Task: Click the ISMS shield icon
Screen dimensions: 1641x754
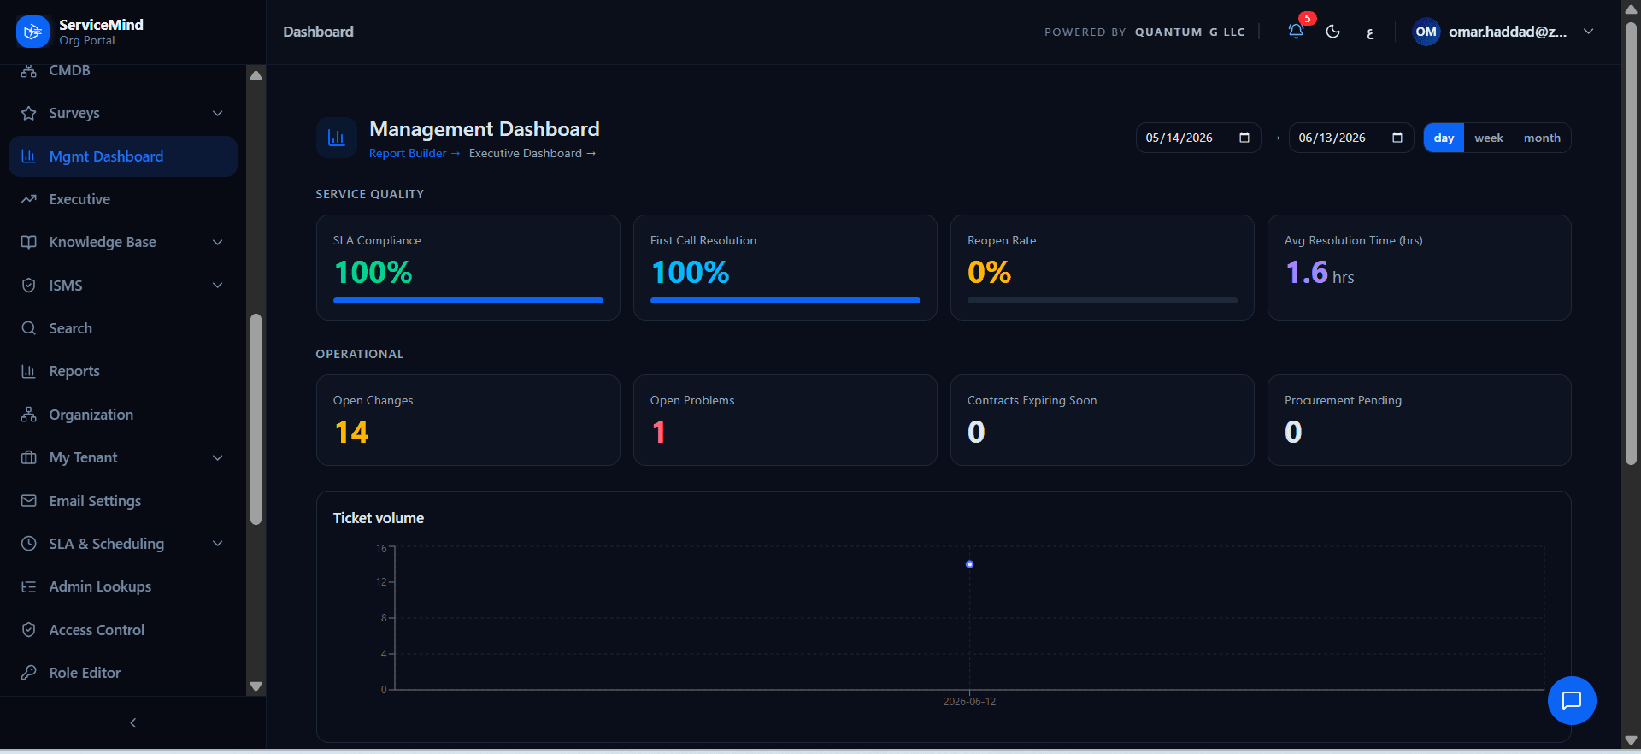Action: [x=29, y=286]
